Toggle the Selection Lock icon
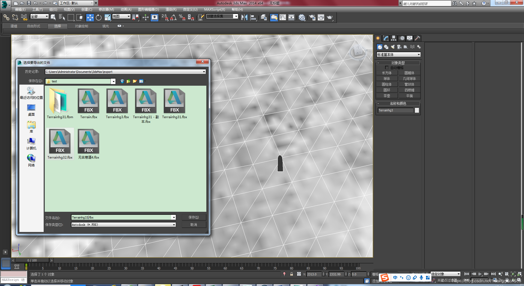Viewport: 524px width, 286px height. coord(291,274)
